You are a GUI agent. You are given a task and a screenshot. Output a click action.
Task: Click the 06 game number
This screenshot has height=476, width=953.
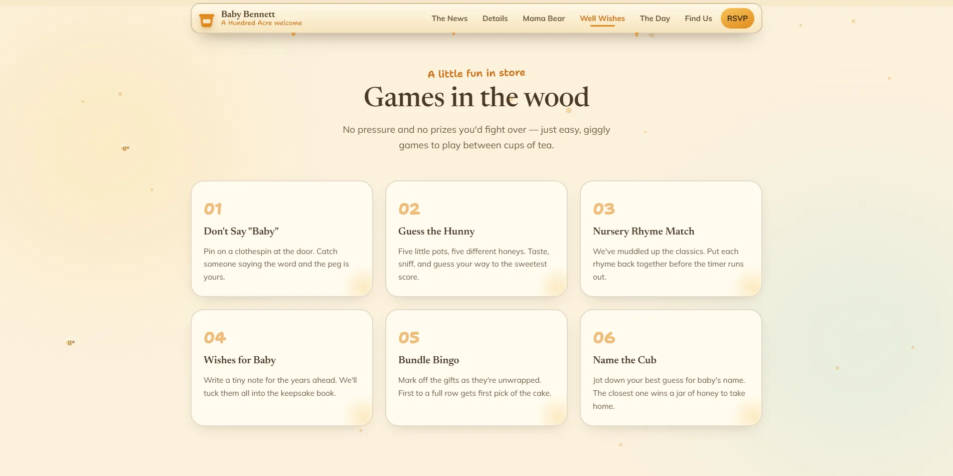tap(604, 338)
